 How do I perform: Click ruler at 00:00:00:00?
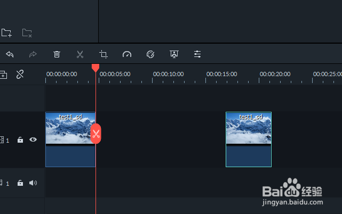coord(62,74)
